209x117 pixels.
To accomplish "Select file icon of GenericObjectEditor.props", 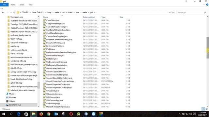I will click(x=44, y=75).
